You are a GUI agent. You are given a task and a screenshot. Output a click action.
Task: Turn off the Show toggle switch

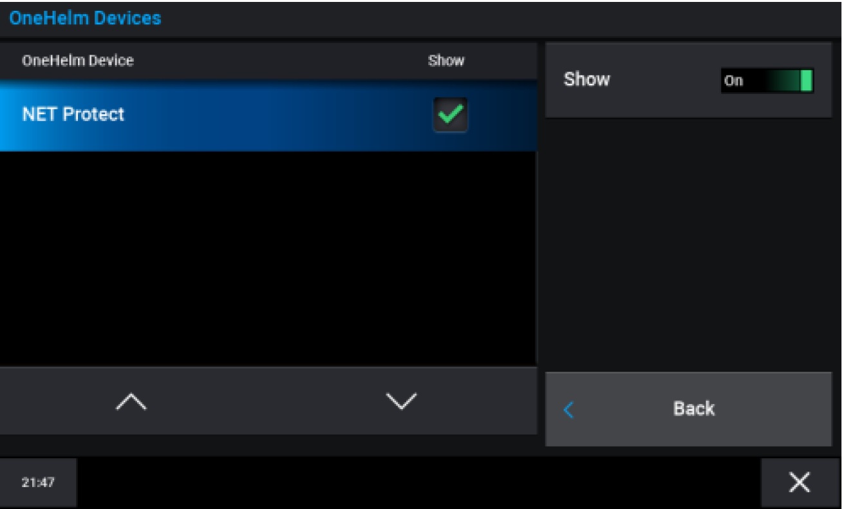click(x=766, y=81)
